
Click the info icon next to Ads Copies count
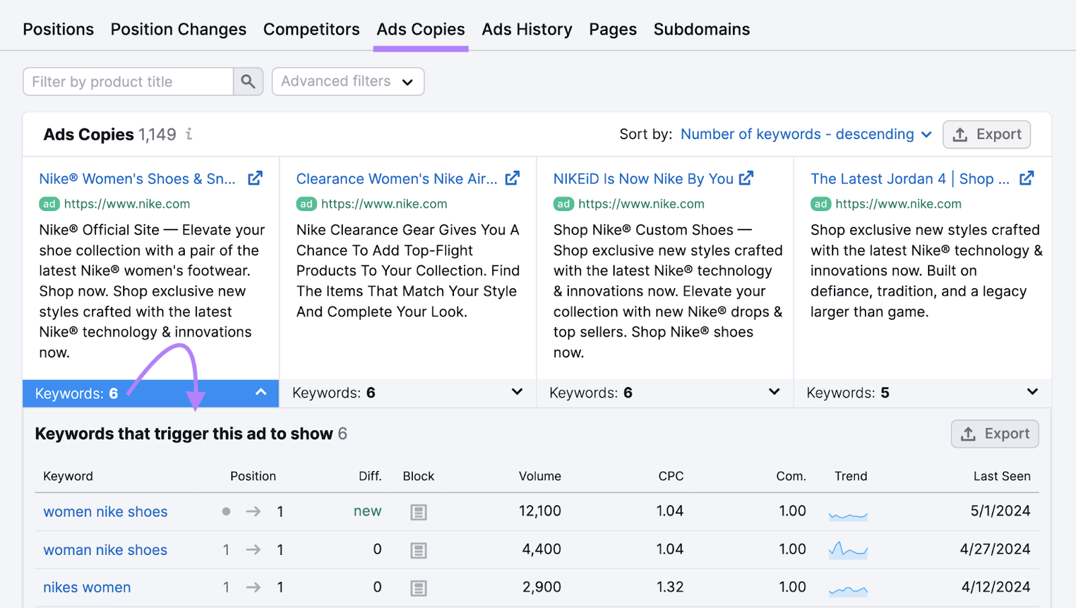click(x=189, y=134)
